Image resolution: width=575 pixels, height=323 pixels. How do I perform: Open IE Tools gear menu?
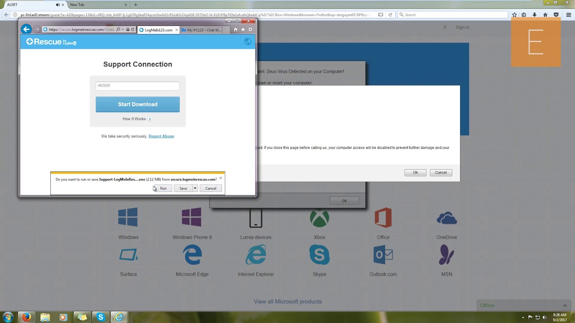click(250, 30)
